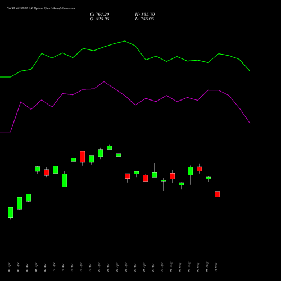Click the 16 Apr date axis label
This screenshot has width=281, height=281.
click(x=81, y=268)
